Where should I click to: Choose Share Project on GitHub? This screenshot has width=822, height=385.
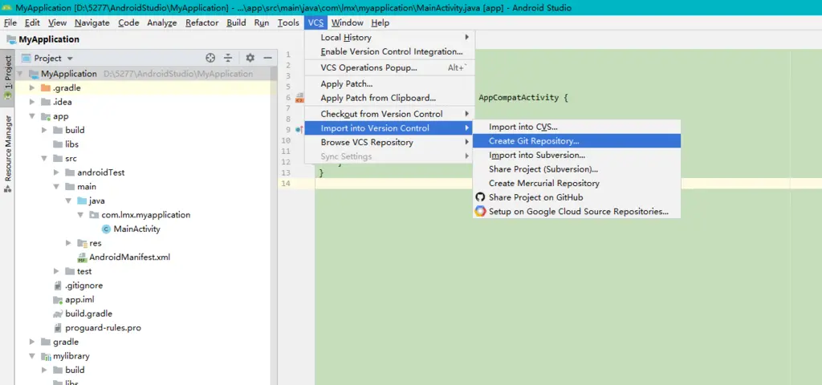point(576,197)
